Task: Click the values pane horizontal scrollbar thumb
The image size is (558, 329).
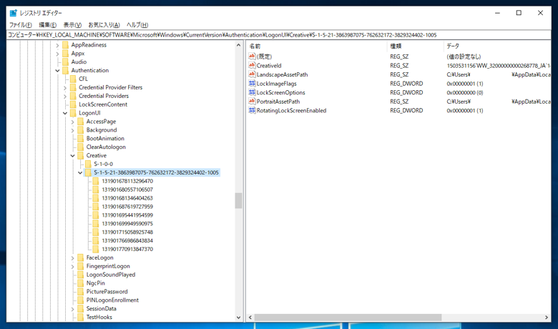Action: click(x=348, y=318)
